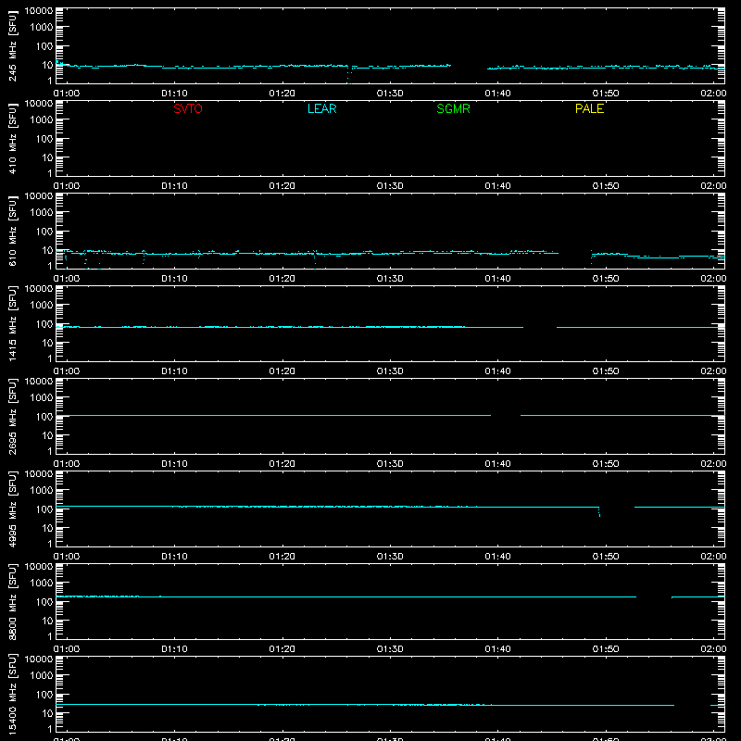This screenshot has width=741, height=741.
Task: Click the yellow PALE station label
Action: coord(589,108)
